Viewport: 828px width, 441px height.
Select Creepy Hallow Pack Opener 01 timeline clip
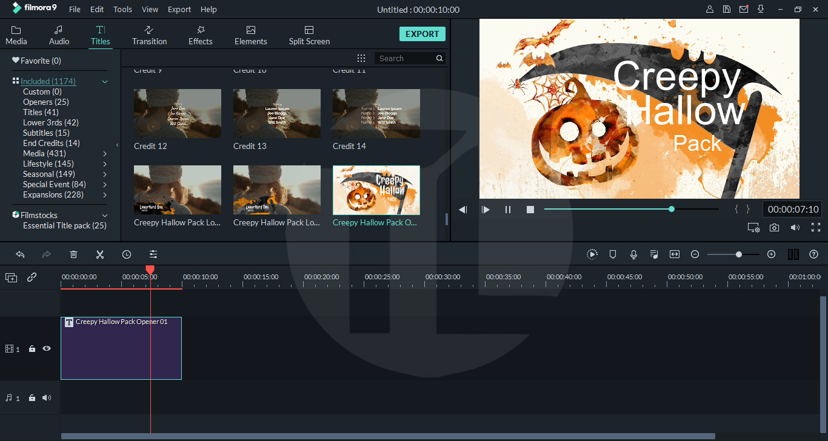click(x=121, y=348)
